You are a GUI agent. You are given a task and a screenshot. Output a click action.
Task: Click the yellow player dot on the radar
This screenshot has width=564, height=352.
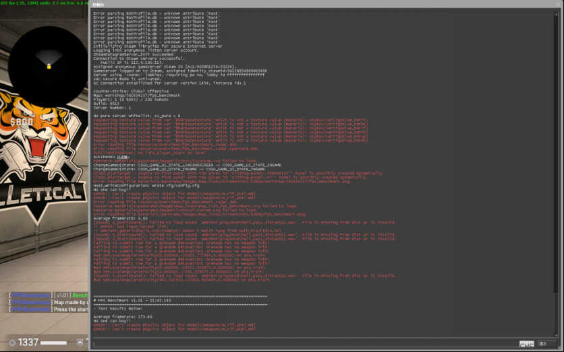pyautogui.click(x=49, y=67)
